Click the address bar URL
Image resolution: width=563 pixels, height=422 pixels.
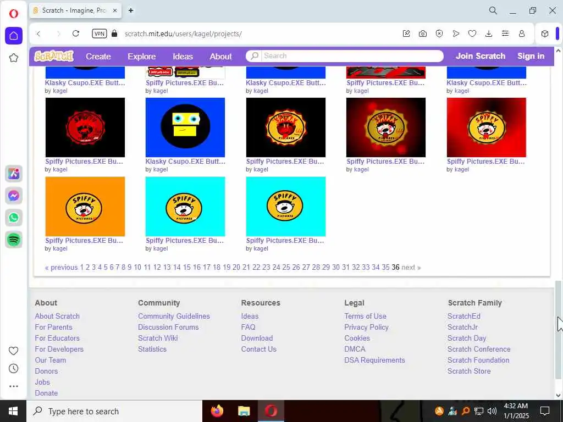pyautogui.click(x=183, y=34)
